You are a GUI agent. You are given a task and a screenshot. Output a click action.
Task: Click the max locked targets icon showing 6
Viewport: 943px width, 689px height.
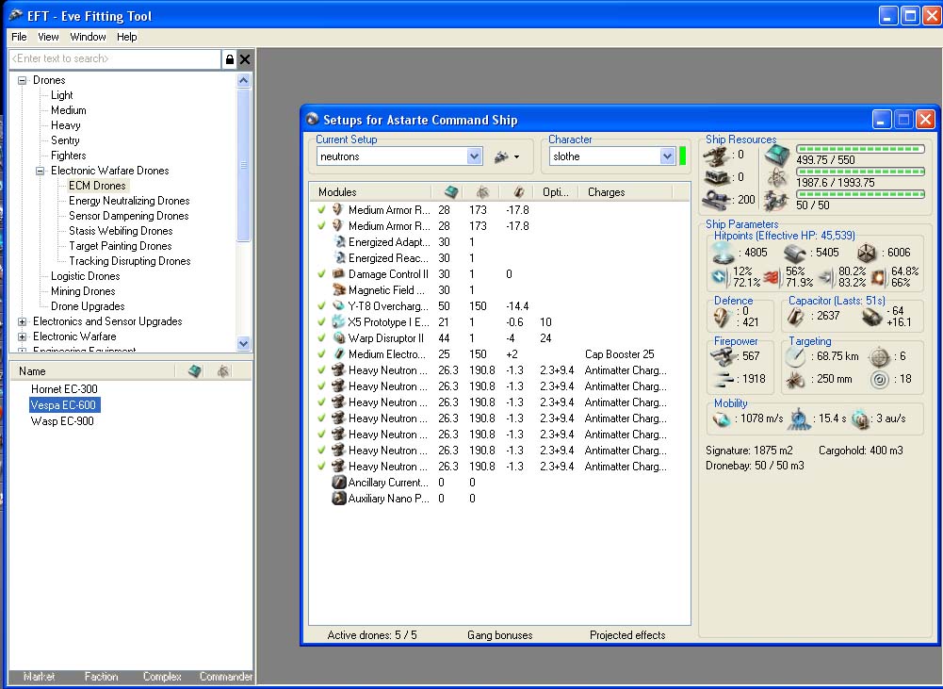point(879,356)
